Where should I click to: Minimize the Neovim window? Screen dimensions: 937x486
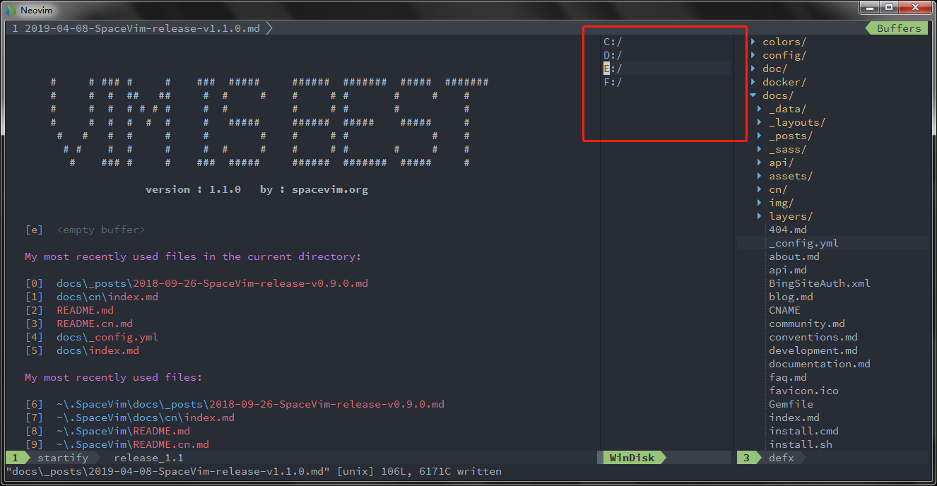pos(869,7)
